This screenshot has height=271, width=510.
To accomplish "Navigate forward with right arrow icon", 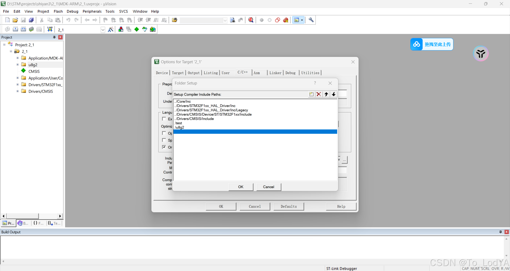I will tap(95, 20).
